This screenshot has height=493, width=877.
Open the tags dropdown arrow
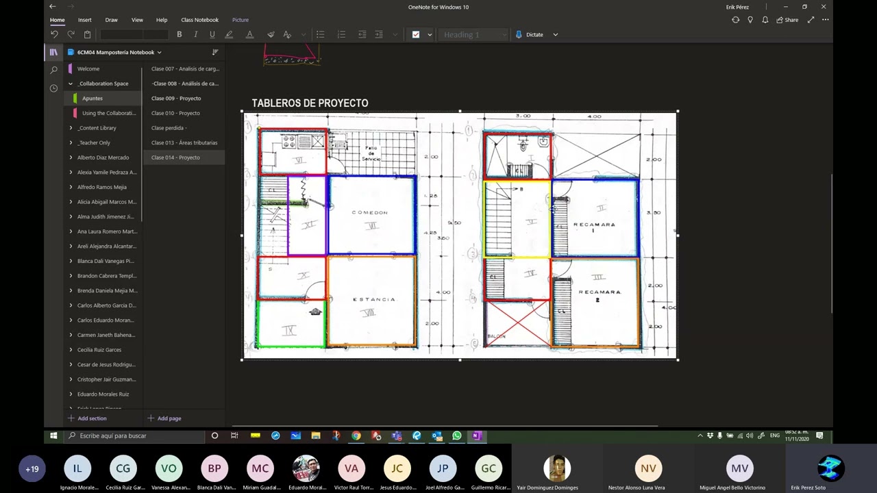coord(430,34)
